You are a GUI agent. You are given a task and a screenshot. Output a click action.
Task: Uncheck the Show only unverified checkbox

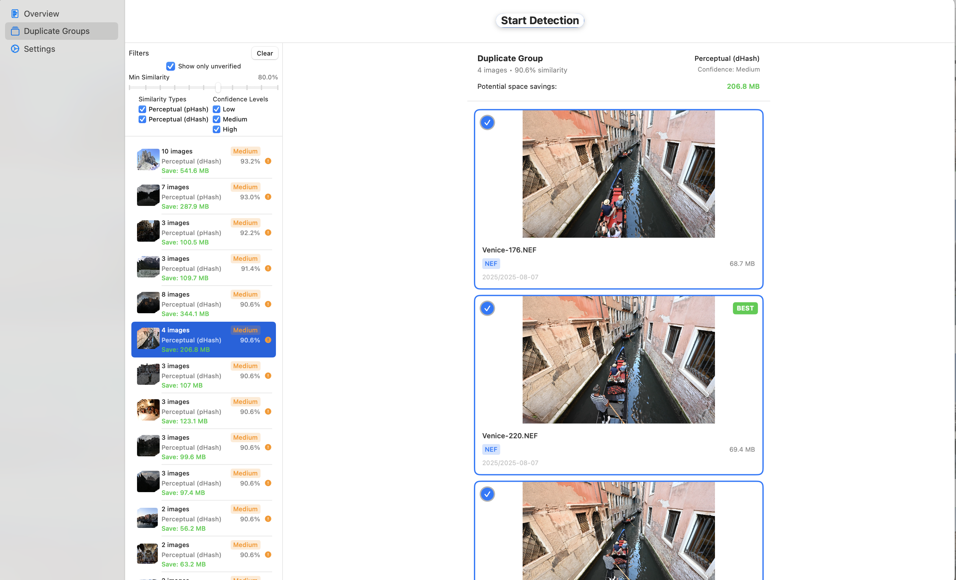tap(170, 66)
